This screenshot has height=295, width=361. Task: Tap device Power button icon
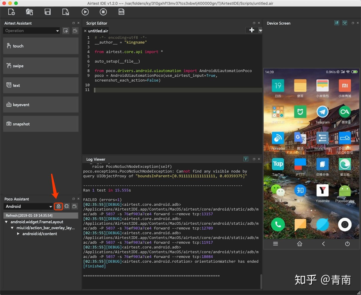[347, 244]
